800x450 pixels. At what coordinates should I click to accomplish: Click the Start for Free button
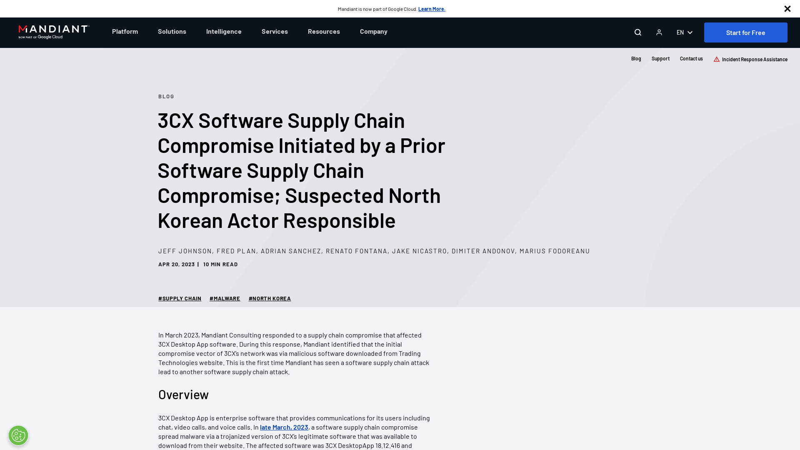pyautogui.click(x=745, y=32)
